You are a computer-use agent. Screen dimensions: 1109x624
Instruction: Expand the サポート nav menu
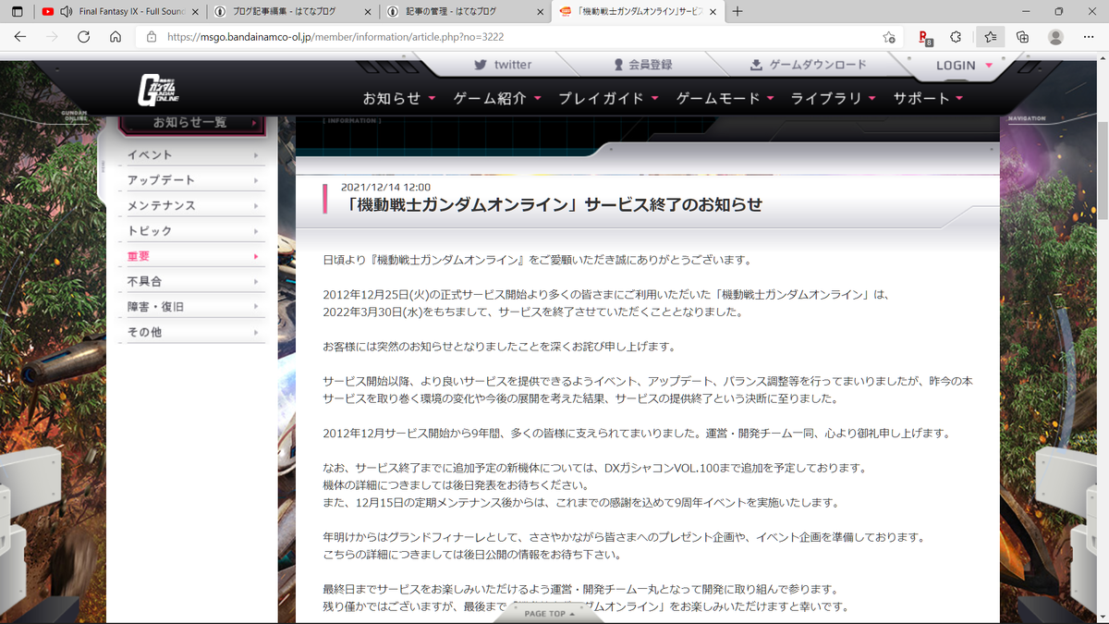929,98
